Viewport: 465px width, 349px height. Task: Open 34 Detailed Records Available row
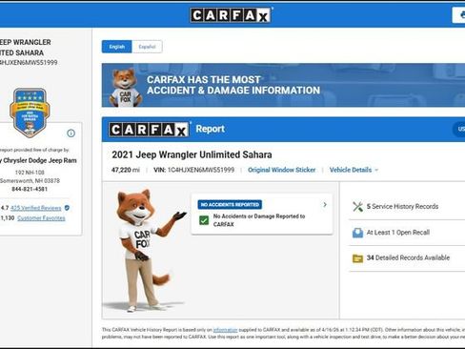(x=407, y=258)
